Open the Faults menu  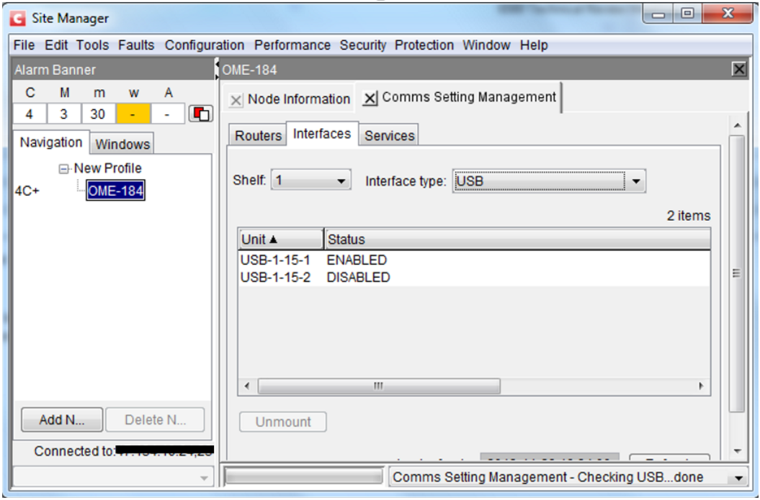(136, 45)
